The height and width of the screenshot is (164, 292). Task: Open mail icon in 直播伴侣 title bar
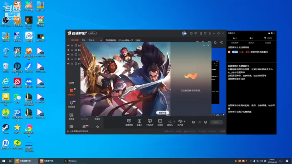(191, 34)
